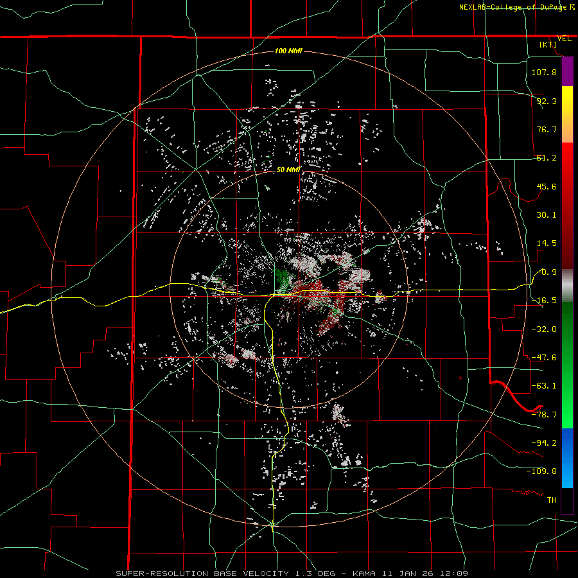Select the 45.6 scale value

tap(547, 186)
